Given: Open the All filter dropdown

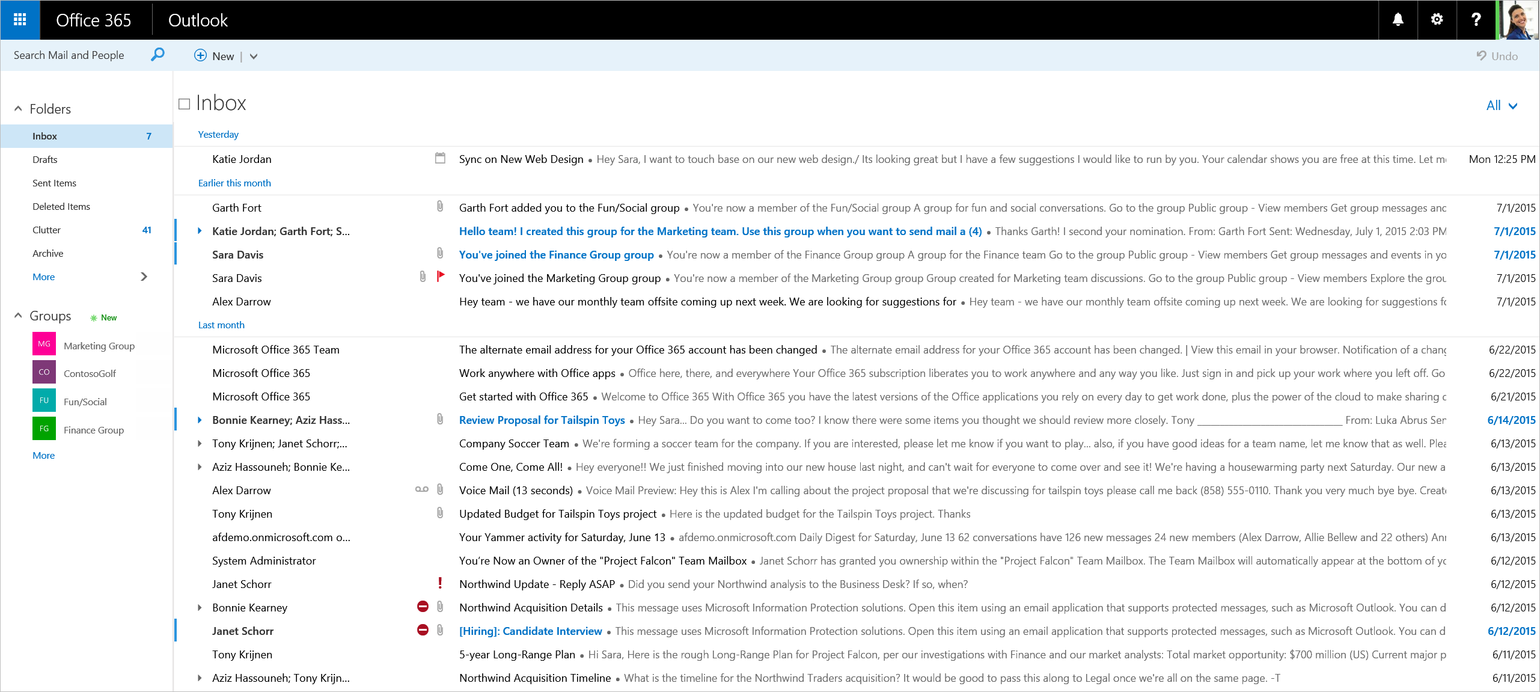Looking at the screenshot, I should 1501,106.
